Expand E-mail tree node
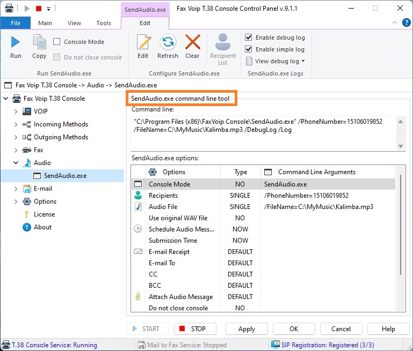The image size is (413, 351). point(16,189)
